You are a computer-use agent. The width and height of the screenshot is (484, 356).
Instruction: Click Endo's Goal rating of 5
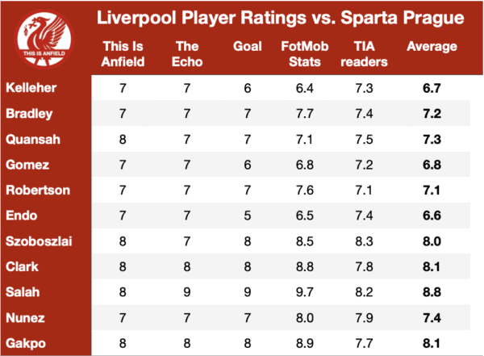pos(248,216)
